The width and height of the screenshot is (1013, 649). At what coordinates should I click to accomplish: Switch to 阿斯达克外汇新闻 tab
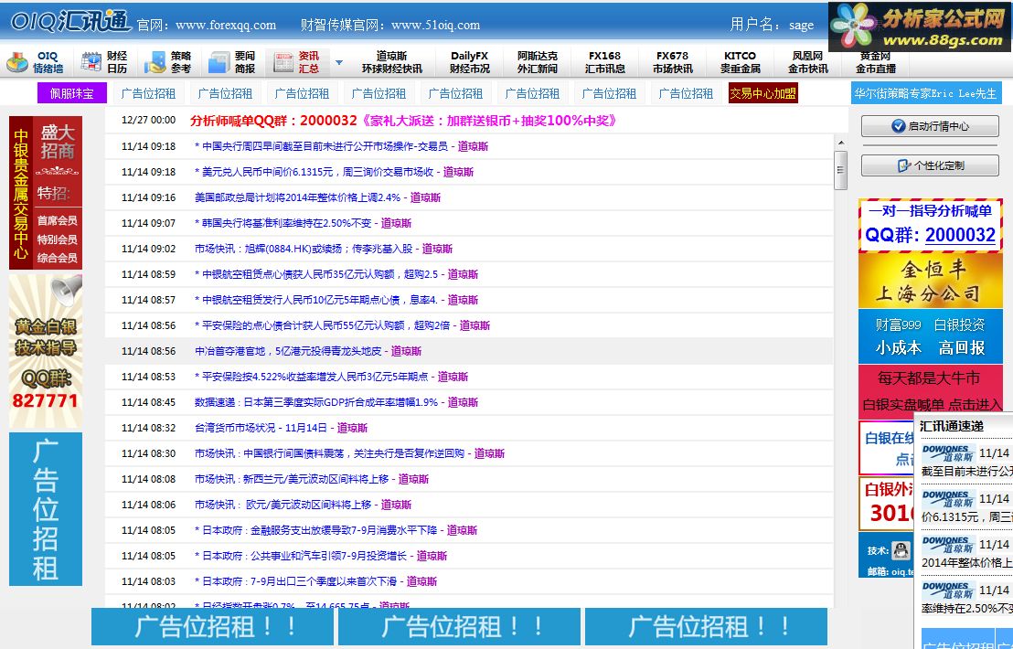(x=537, y=62)
